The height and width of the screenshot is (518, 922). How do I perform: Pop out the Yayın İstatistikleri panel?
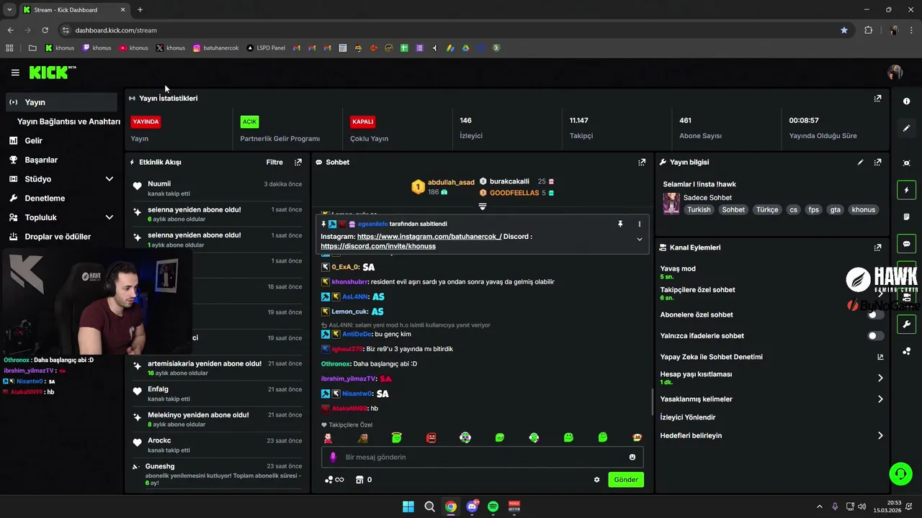(877, 99)
